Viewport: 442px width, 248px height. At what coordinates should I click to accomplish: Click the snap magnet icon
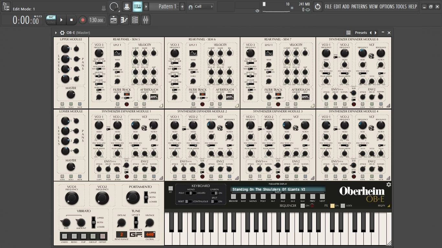(190, 7)
